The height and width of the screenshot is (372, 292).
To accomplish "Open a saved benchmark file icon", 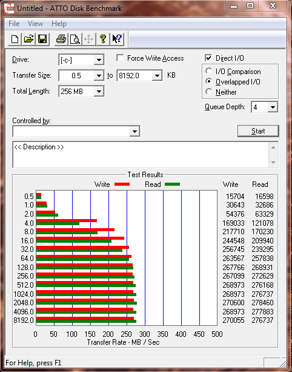I will pyautogui.click(x=28, y=39).
